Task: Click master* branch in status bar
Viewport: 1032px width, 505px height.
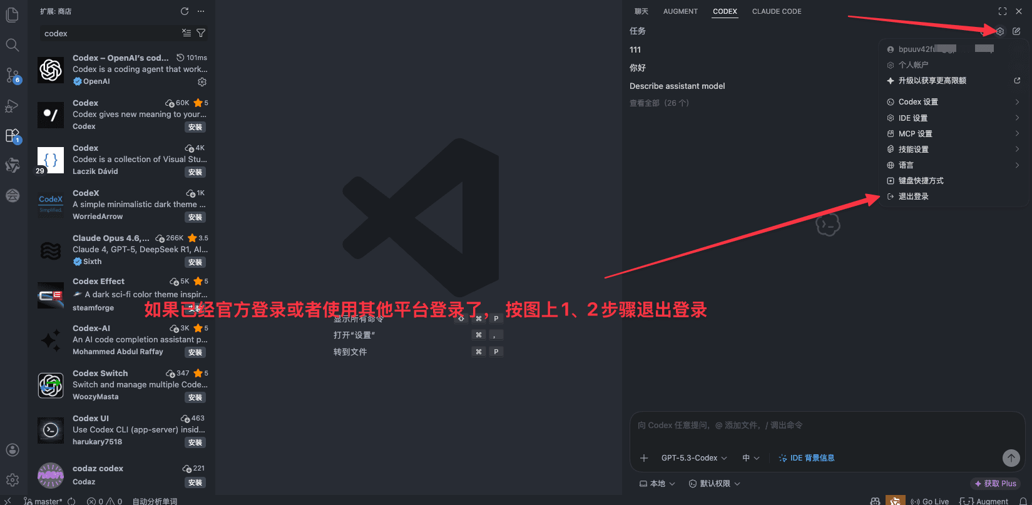Action: pos(43,501)
